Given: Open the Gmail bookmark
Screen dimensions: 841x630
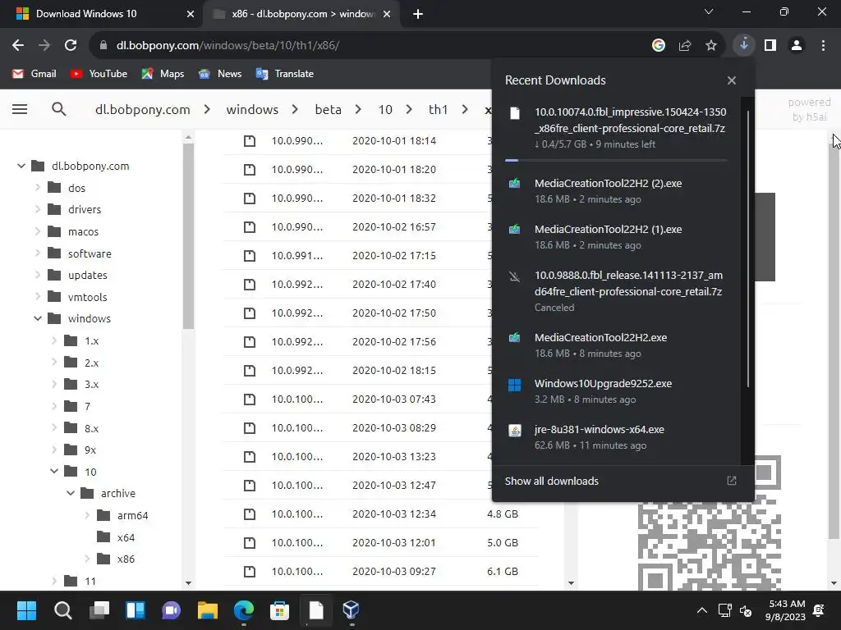Looking at the screenshot, I should [34, 74].
